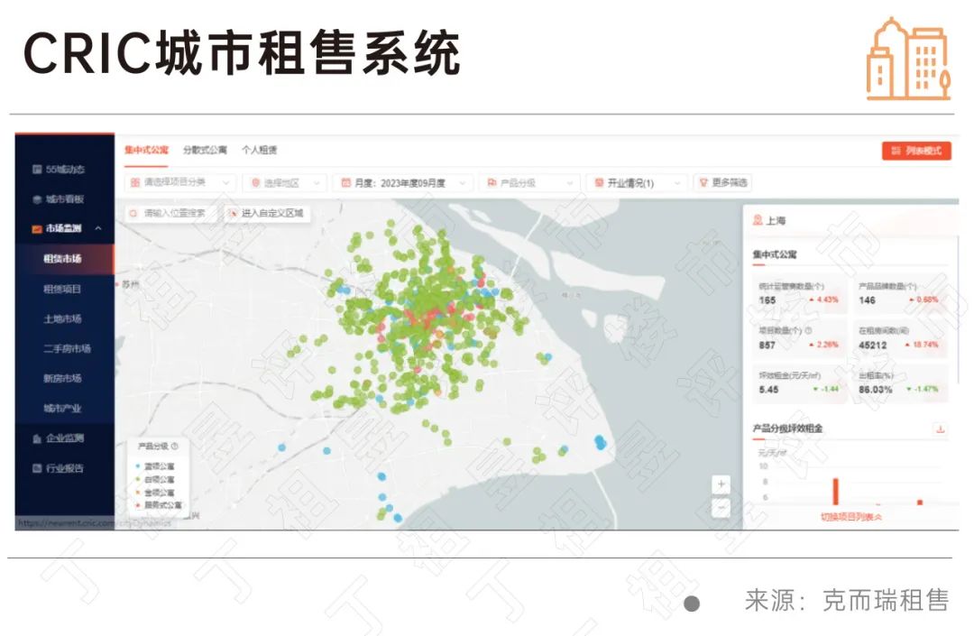Open the 请选择项目分类 dropdown
Screen dimensions: 974x636
179,182
